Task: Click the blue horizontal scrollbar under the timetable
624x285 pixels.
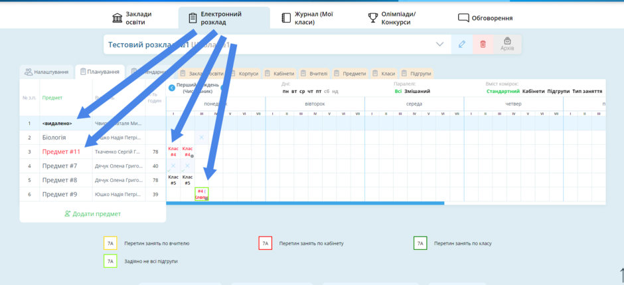Action: (305, 203)
